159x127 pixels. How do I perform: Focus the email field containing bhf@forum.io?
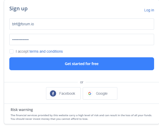pyautogui.click(x=82, y=24)
